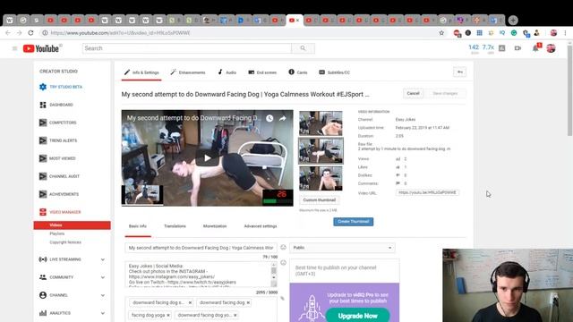The image size is (573, 322).
Task: Click the Cancel button
Action: tap(413, 93)
